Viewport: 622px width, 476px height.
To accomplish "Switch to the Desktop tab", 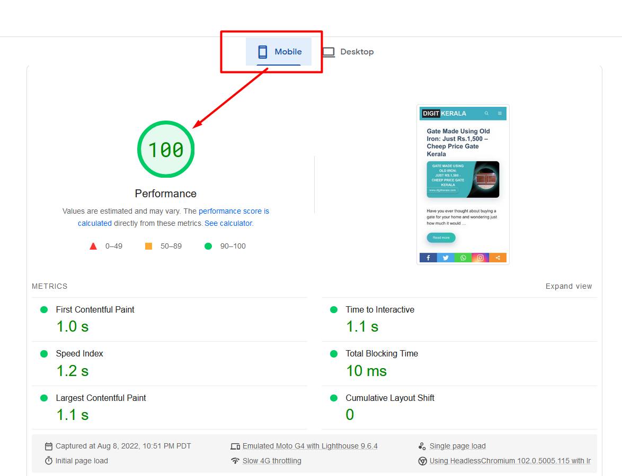I will point(348,52).
